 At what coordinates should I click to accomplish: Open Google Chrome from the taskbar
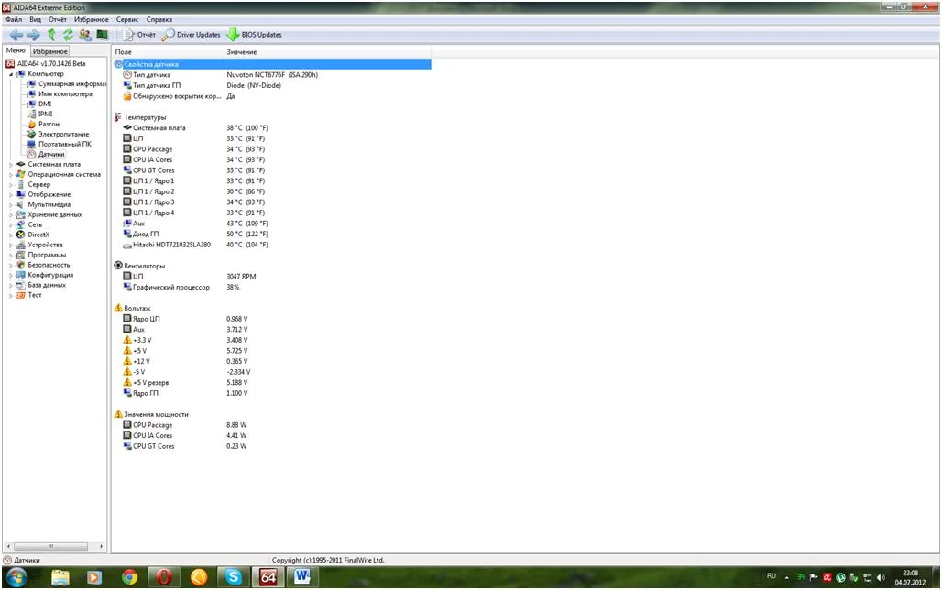tap(129, 578)
